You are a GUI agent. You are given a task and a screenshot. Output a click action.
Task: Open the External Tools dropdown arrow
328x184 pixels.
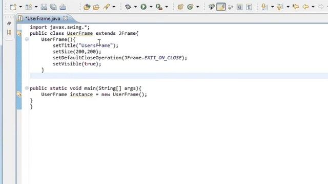[167, 7]
